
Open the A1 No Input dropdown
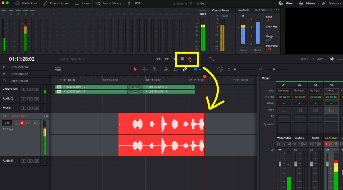pos(283,90)
